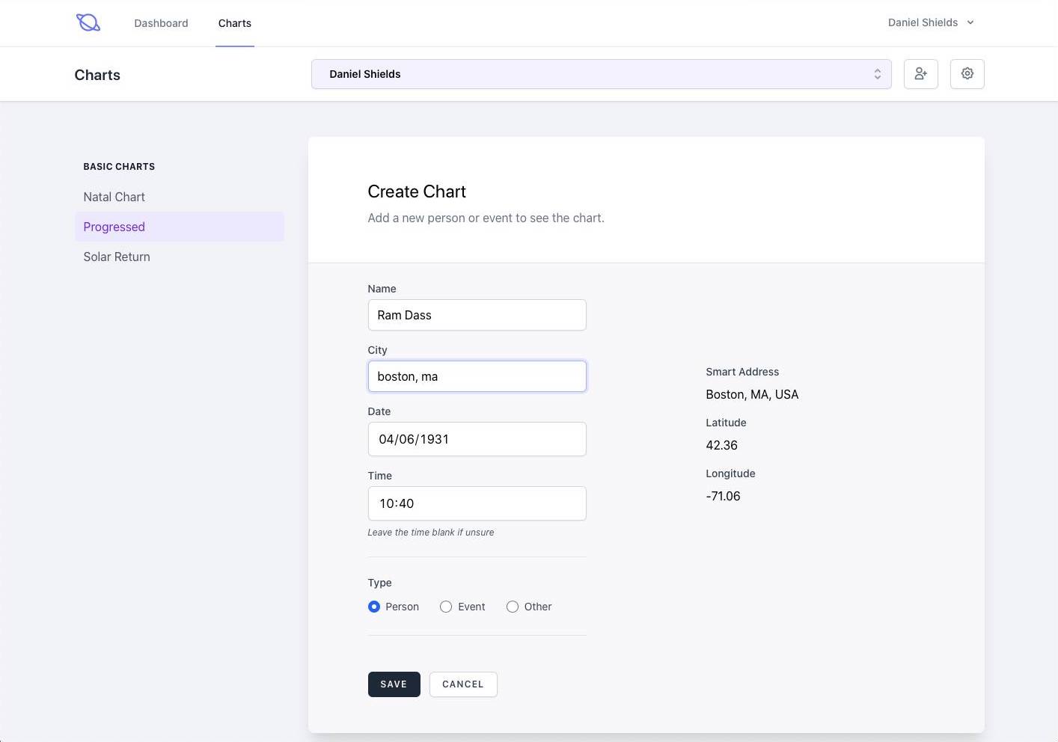
Task: Choose the Event type option
Action: pyautogui.click(x=446, y=607)
